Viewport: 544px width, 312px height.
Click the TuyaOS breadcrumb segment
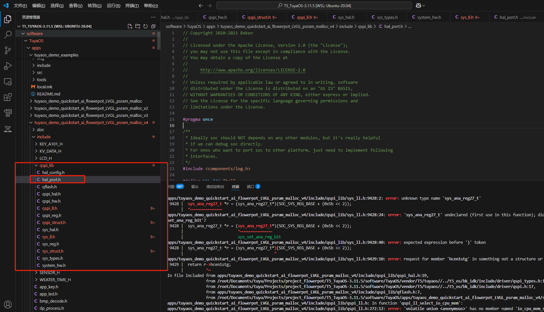click(x=194, y=26)
